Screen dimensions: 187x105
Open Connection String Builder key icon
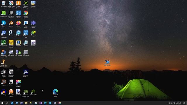(4, 64)
